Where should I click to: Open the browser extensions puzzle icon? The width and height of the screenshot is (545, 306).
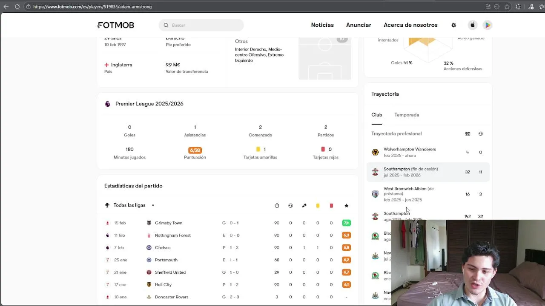[518, 7]
